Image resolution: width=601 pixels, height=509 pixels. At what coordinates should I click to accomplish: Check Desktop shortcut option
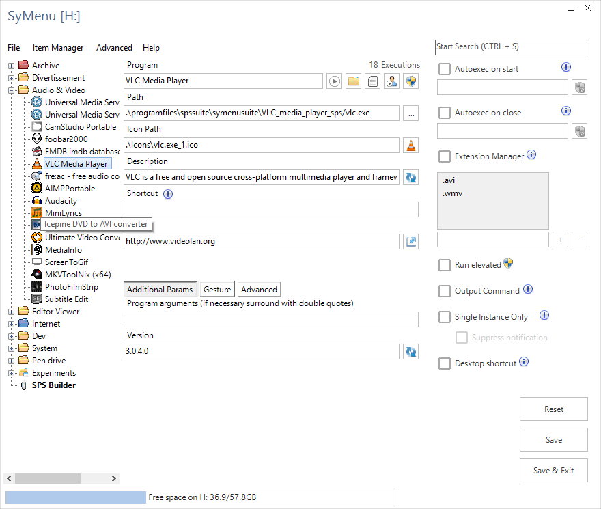[x=445, y=363]
